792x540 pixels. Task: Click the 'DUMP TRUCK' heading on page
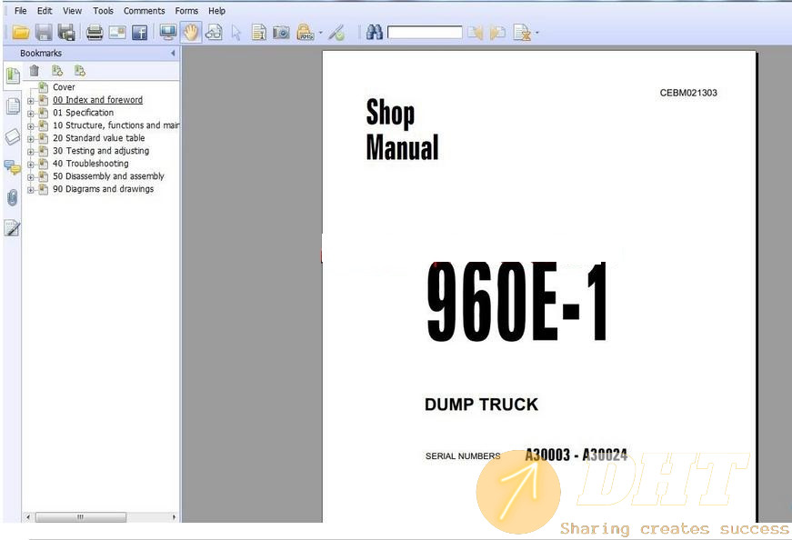(x=481, y=405)
